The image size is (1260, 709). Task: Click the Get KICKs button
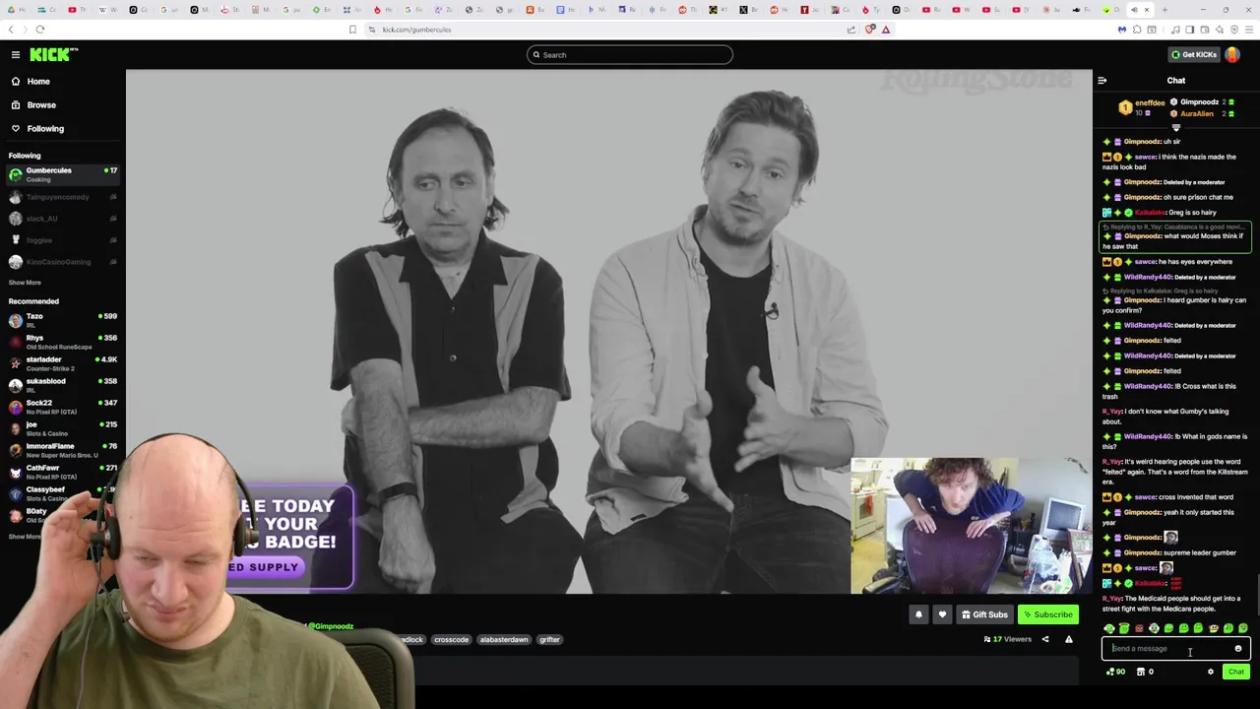tap(1194, 55)
